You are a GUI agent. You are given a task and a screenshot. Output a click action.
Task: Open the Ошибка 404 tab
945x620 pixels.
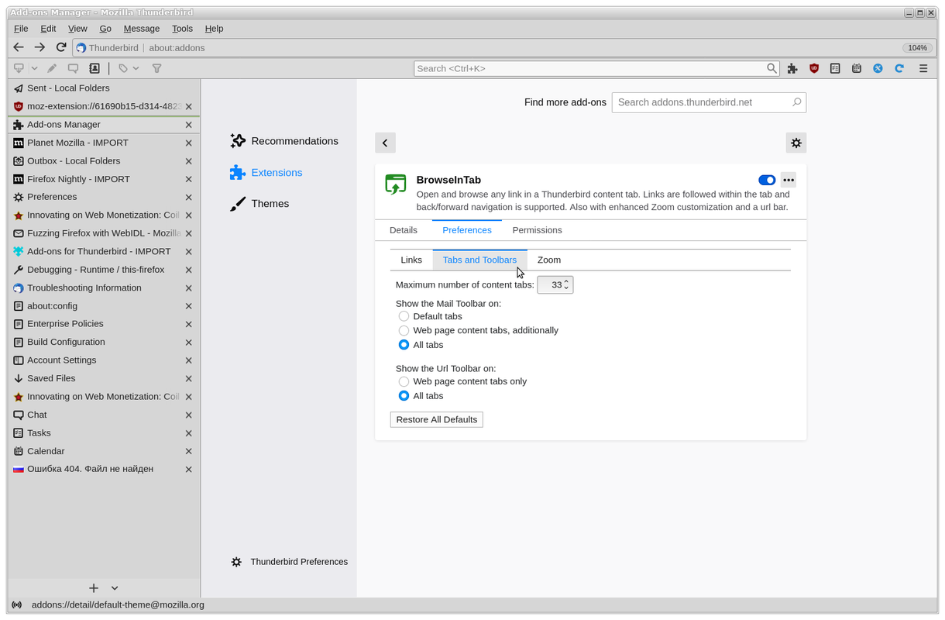[104, 469]
